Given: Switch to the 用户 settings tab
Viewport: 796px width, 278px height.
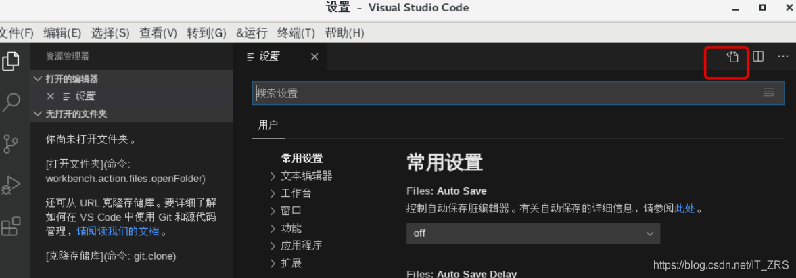Looking at the screenshot, I should (x=268, y=125).
